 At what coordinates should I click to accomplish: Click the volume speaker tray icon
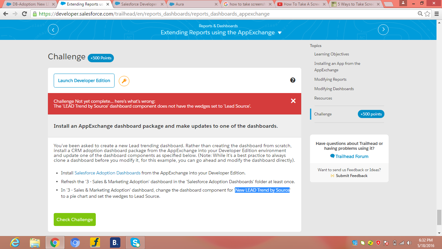tap(409, 243)
